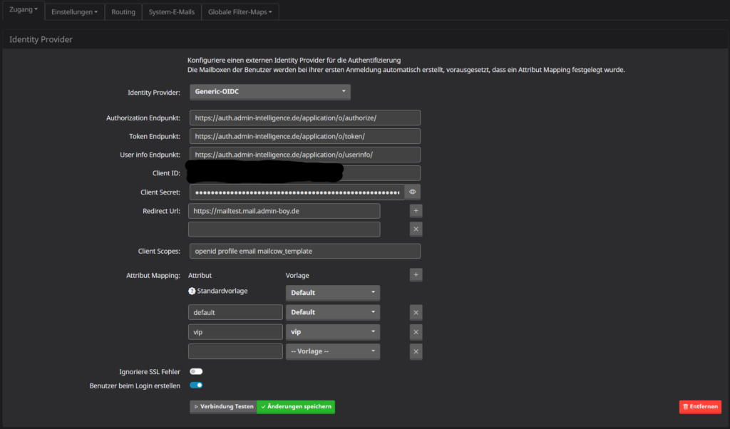This screenshot has height=429, width=730.
Task: Click the 'Identity Provider' panel heading
Action: pos(41,39)
